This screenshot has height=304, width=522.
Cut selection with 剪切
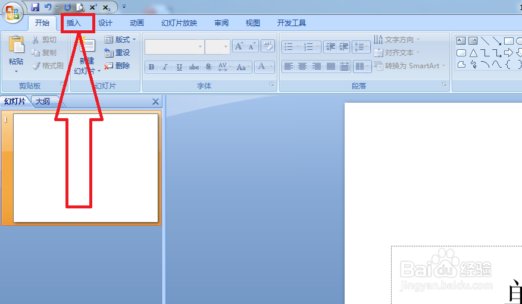[x=44, y=40]
